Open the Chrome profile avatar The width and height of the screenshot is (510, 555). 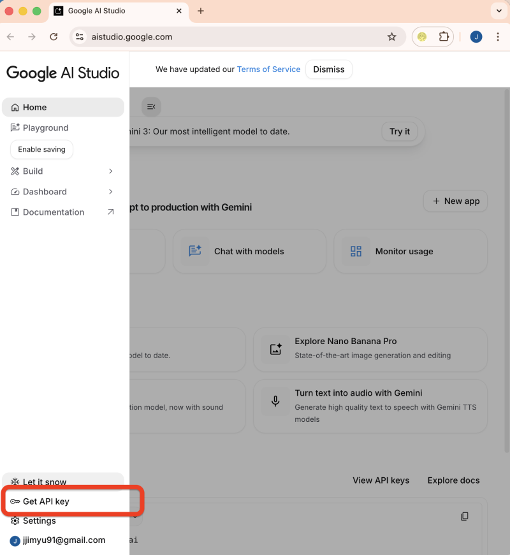click(x=476, y=37)
